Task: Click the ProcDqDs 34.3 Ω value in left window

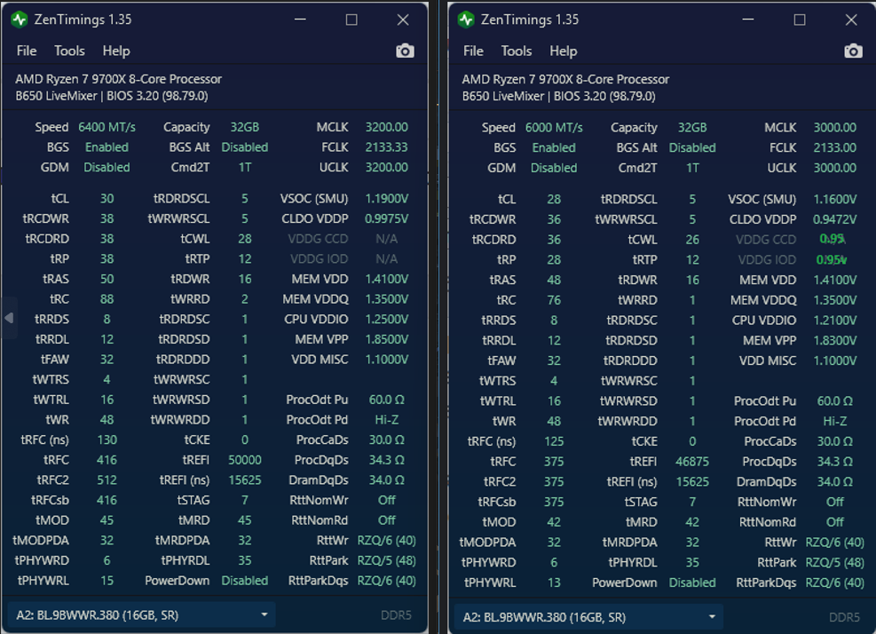Action: coord(387,460)
